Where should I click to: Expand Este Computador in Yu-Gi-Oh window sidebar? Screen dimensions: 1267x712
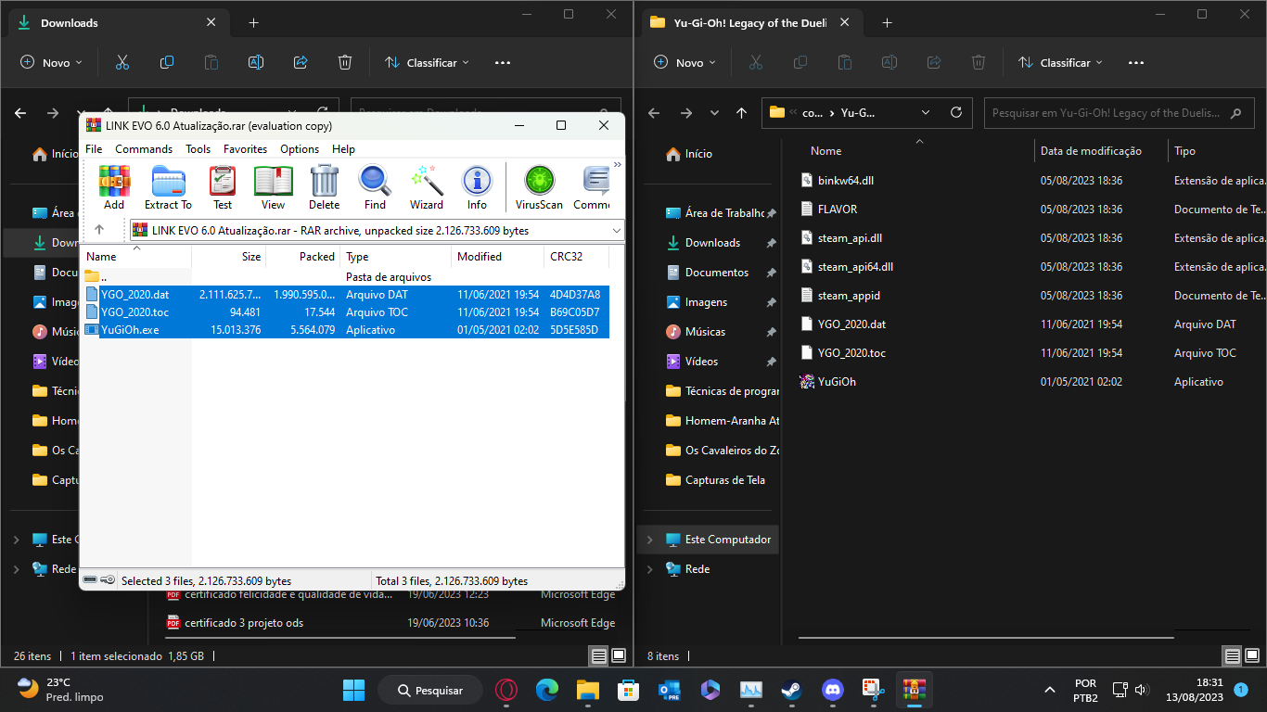649,540
